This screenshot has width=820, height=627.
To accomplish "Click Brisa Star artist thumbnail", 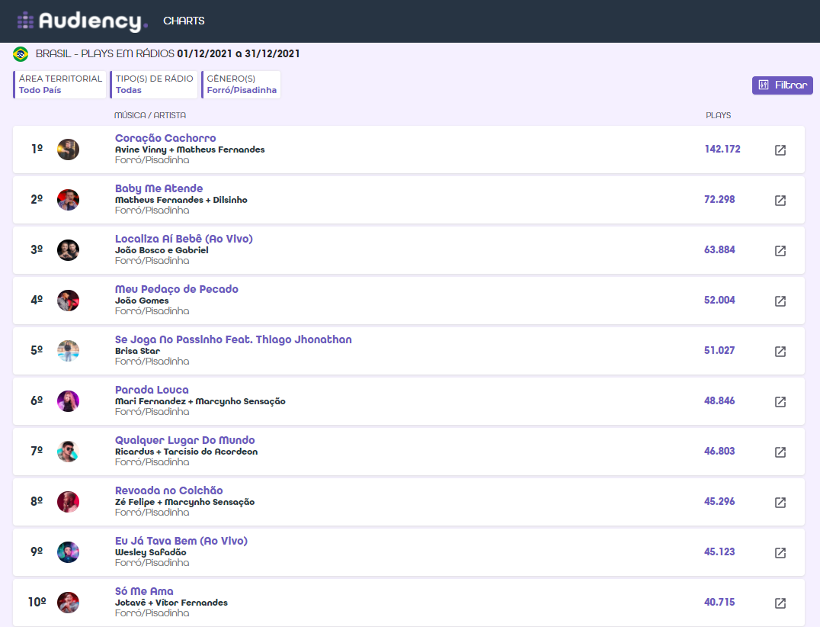I will pyautogui.click(x=68, y=350).
